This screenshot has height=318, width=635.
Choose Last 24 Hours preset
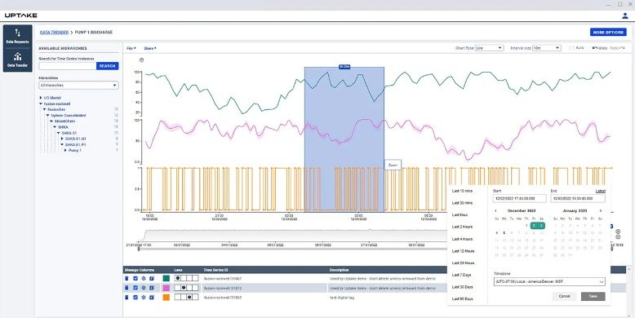coord(463,263)
